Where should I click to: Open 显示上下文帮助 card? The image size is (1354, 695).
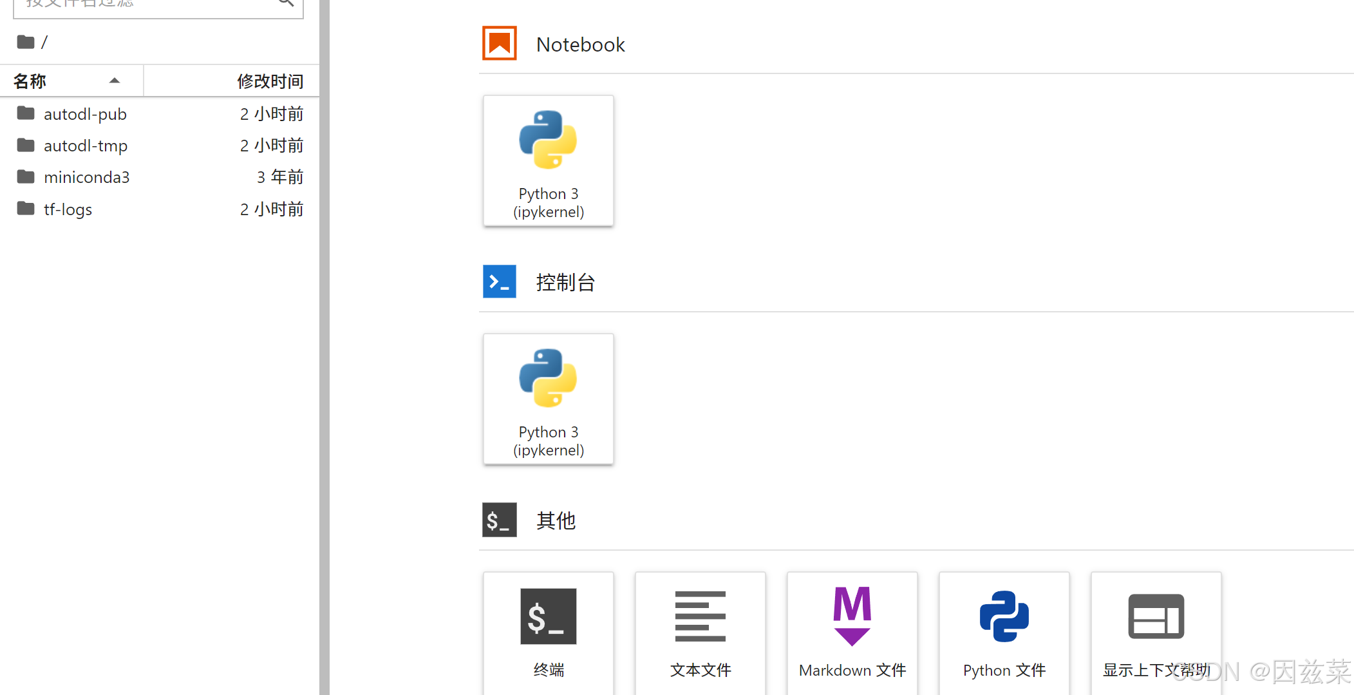1156,634
